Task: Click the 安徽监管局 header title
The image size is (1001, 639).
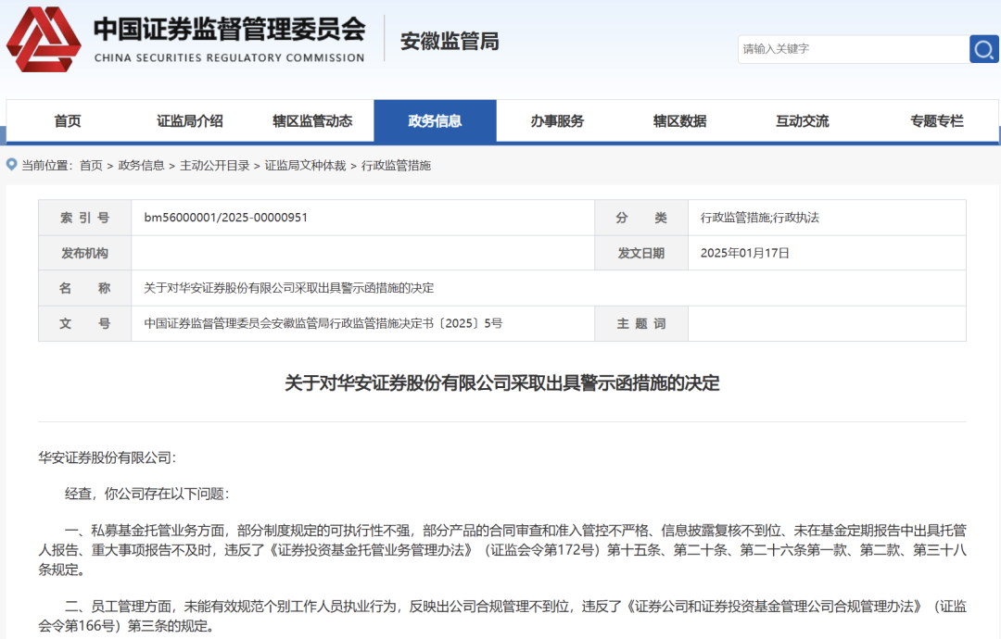Action: coord(450,41)
